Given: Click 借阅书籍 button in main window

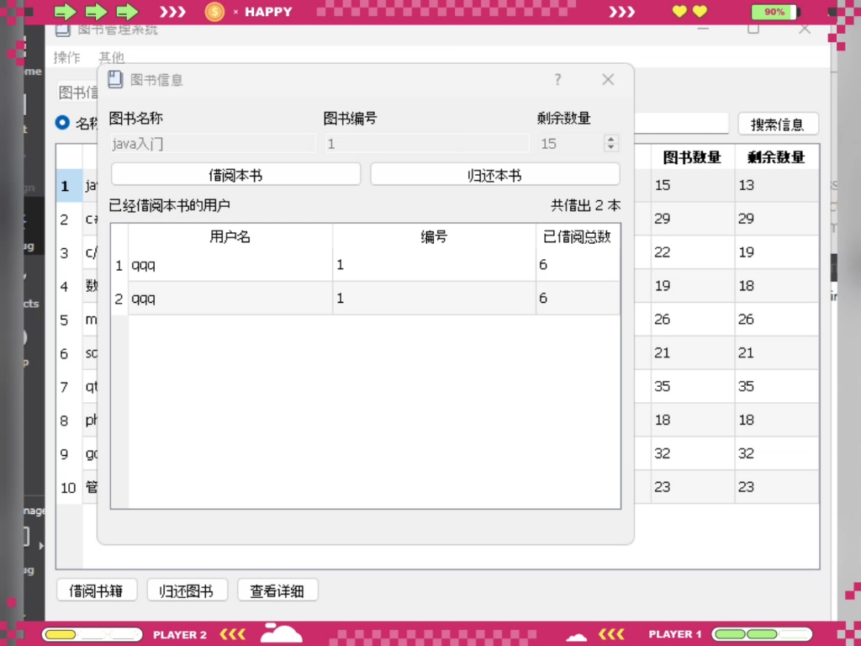Looking at the screenshot, I should pos(96,590).
